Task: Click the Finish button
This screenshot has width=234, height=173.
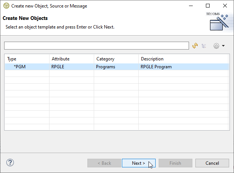Action: point(175,163)
